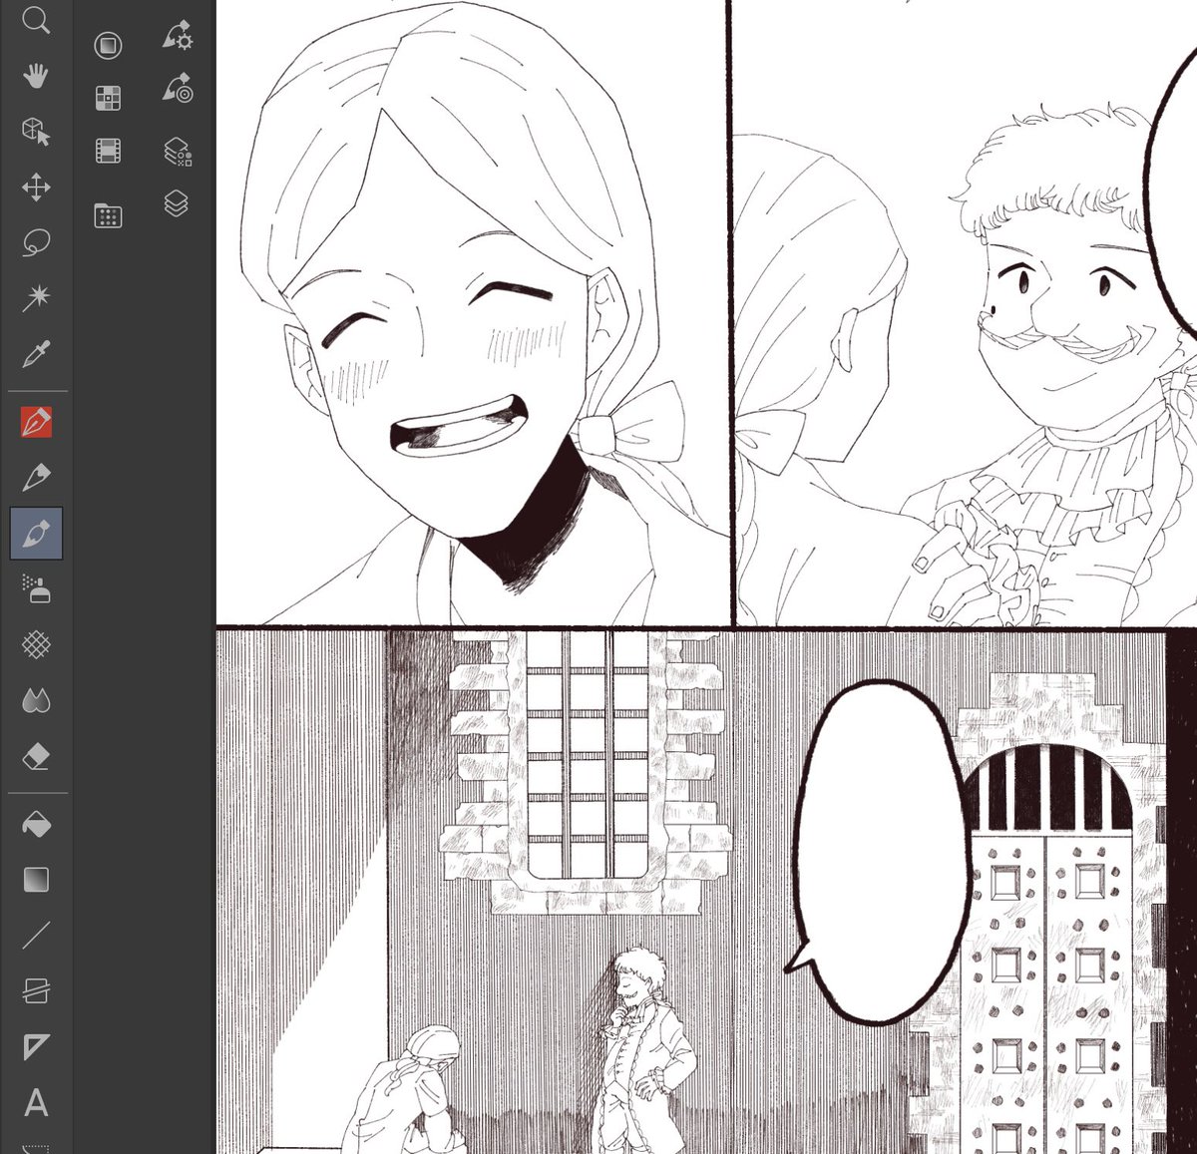Open the Layer Property palette icon
Image resolution: width=1197 pixels, height=1154 pixels.
[178, 152]
